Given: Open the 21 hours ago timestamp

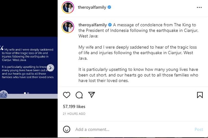Looking at the screenshot, I should 74,114.
